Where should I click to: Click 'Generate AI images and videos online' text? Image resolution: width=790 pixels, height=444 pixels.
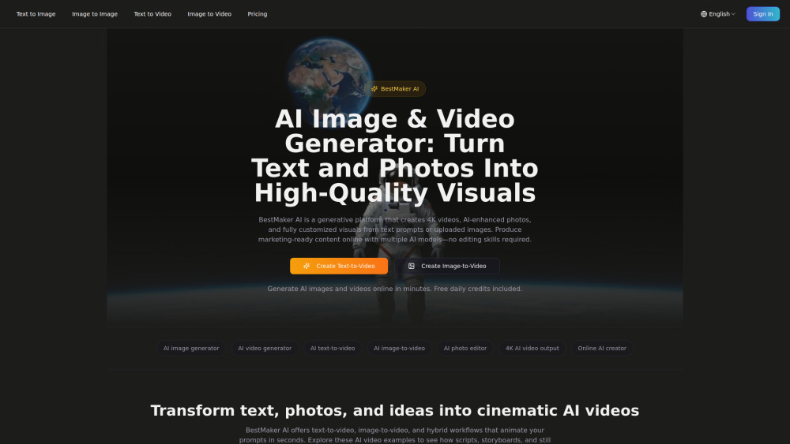395,289
